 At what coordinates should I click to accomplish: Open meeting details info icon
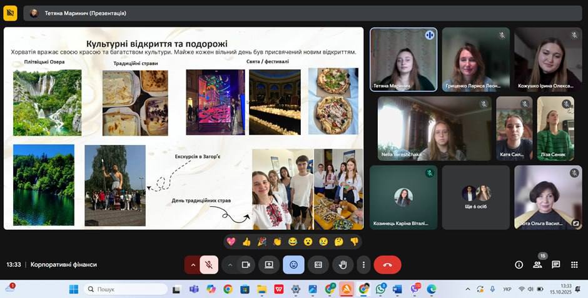[x=519, y=265]
